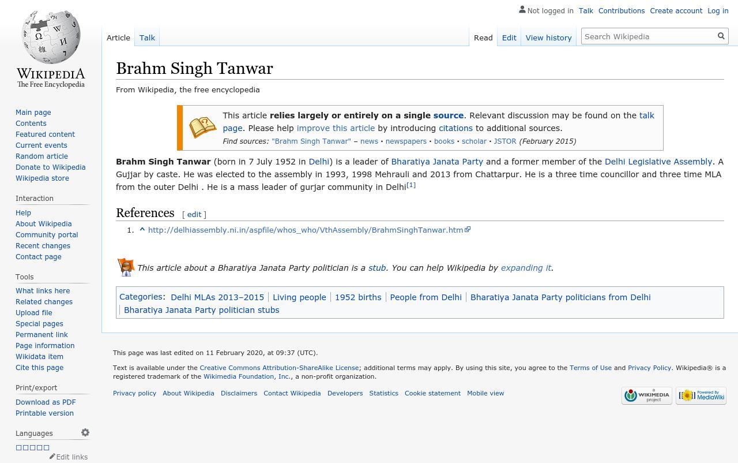
Task: Open Delhi MLAs 2013–2015 category
Action: click(x=217, y=297)
